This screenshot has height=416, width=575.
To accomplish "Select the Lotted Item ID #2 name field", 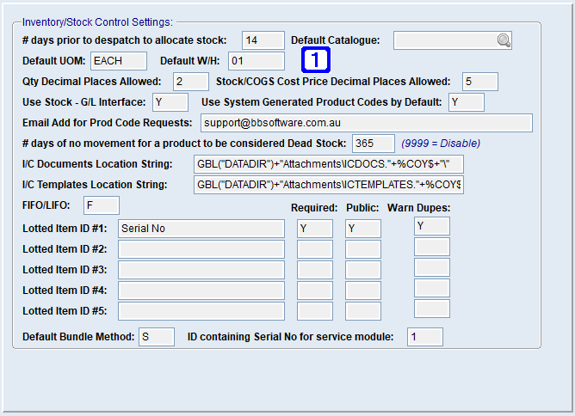I will click(x=201, y=249).
